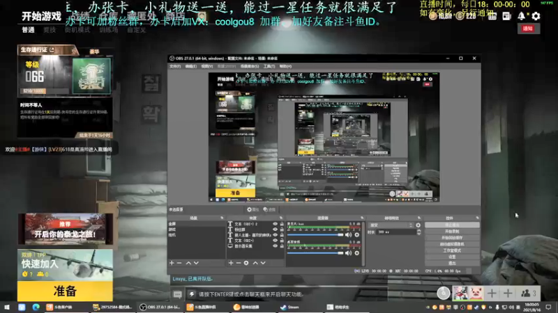Select the 游戏 scene in Scenes list
Image resolution: width=558 pixels, height=313 pixels.
coord(197,230)
